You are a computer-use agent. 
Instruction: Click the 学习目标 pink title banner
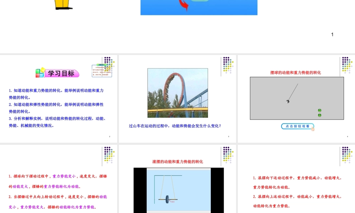point(61,73)
